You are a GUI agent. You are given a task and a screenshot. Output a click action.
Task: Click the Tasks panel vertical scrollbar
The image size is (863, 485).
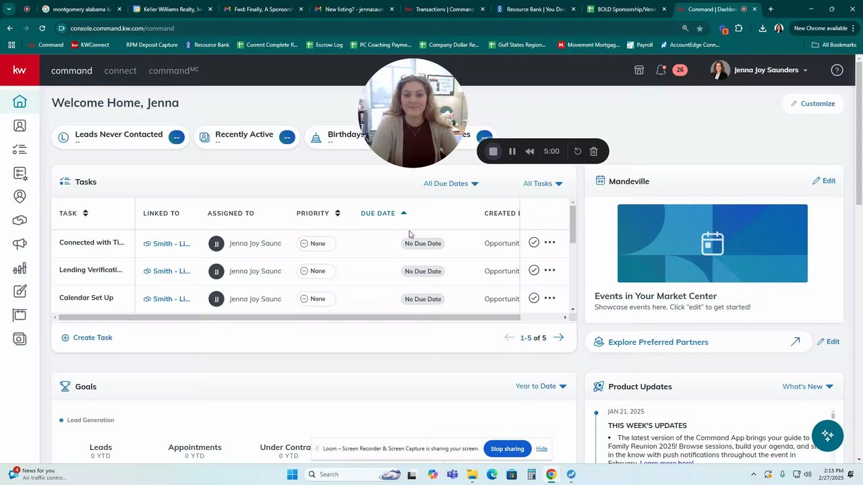tap(572, 225)
